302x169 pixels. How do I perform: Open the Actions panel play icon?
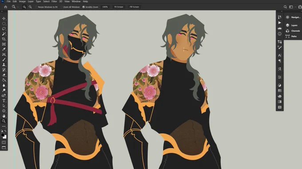[x=280, y=23]
